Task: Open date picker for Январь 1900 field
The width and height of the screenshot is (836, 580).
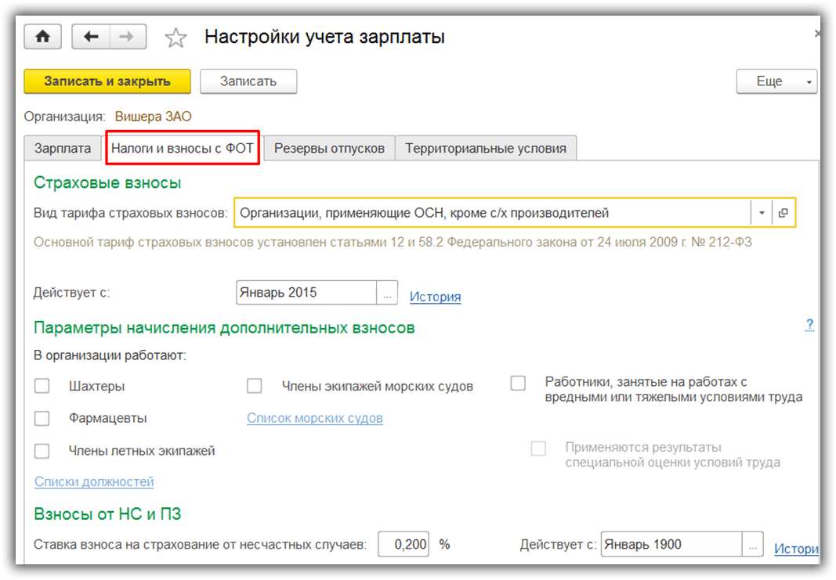Action: click(x=751, y=545)
